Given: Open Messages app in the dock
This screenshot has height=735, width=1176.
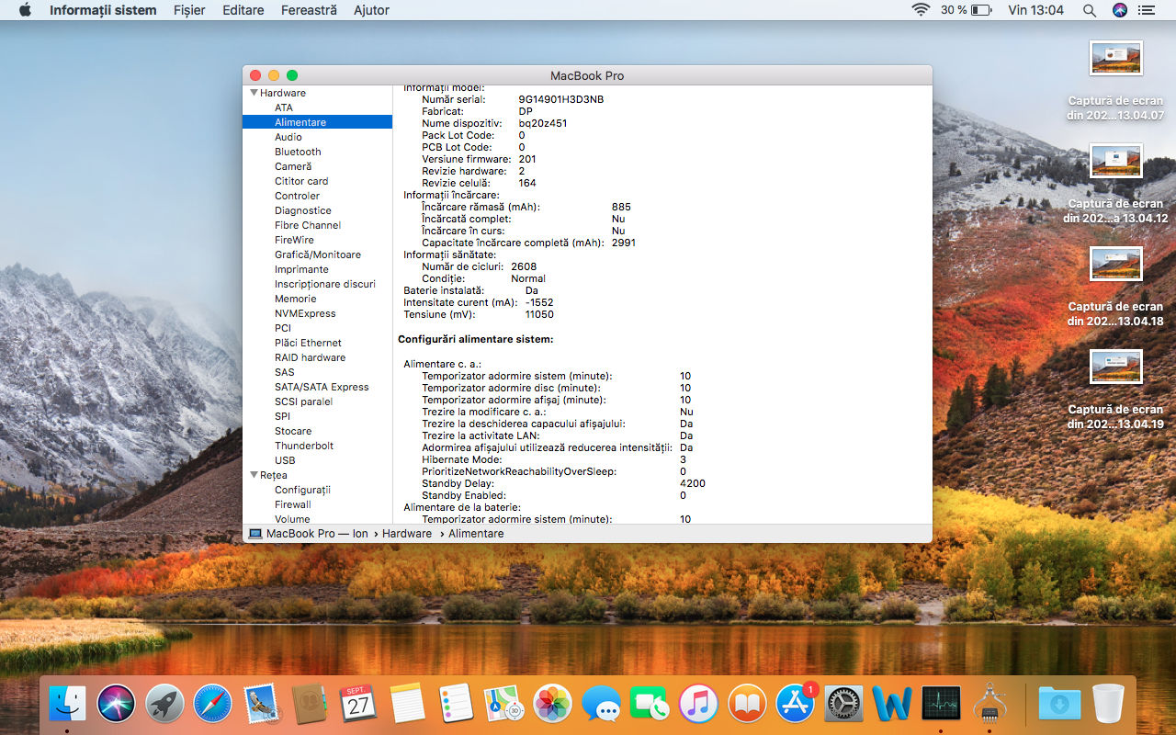Looking at the screenshot, I should pos(602,704).
